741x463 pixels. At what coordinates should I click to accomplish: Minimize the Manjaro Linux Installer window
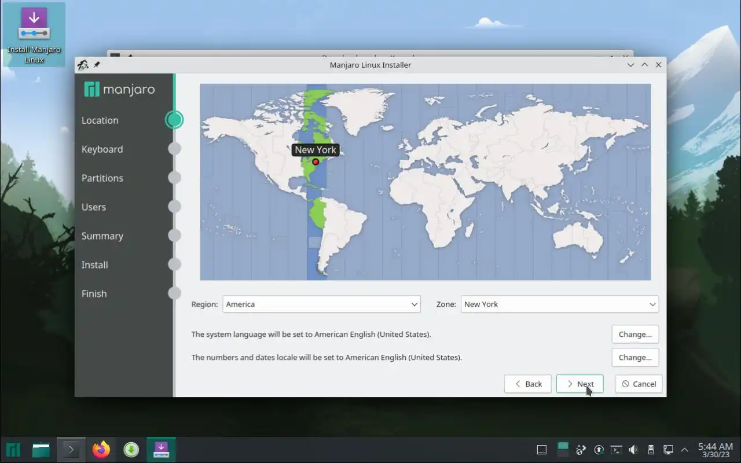click(x=631, y=65)
